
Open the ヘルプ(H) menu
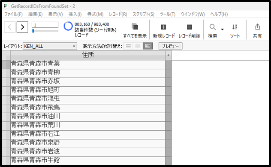pos(219,14)
